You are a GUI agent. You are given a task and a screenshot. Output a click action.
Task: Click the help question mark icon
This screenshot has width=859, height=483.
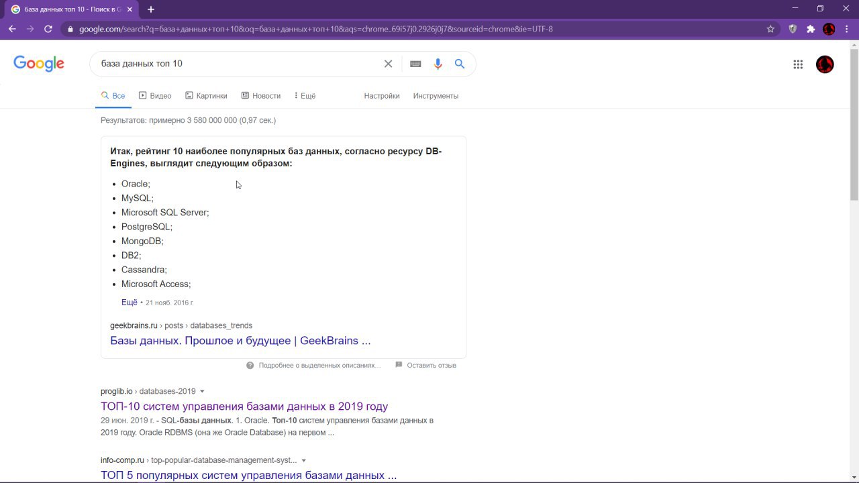(x=250, y=366)
